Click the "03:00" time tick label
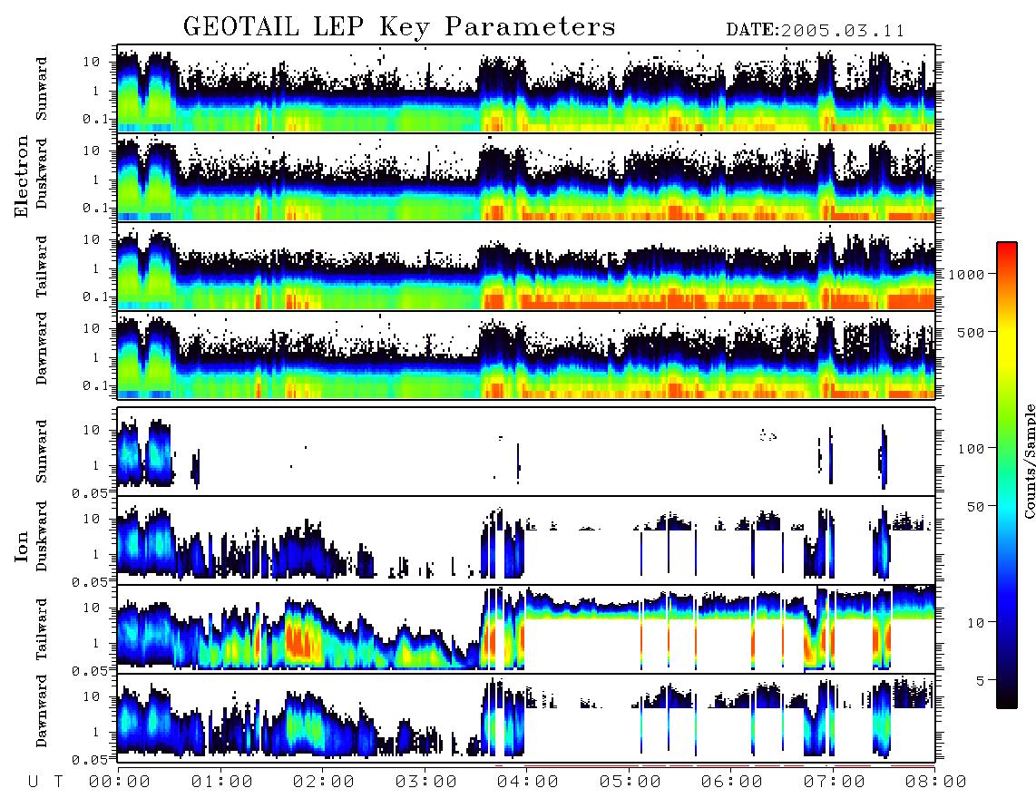The image size is (1036, 798). [426, 783]
